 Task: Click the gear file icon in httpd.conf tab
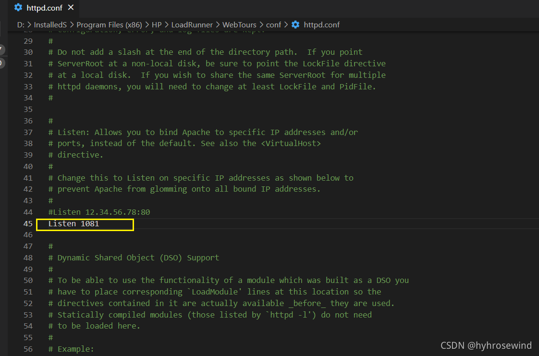tap(18, 8)
